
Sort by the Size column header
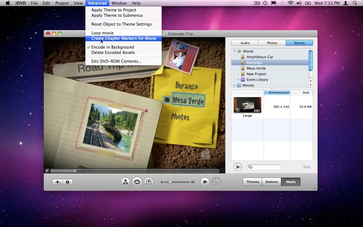[x=301, y=93]
